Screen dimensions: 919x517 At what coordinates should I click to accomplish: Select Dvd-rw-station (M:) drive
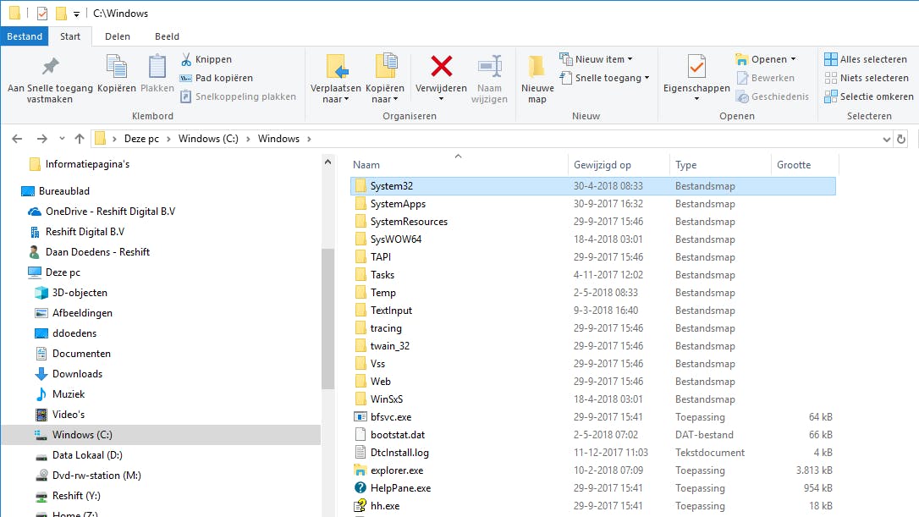pyautogui.click(x=96, y=476)
